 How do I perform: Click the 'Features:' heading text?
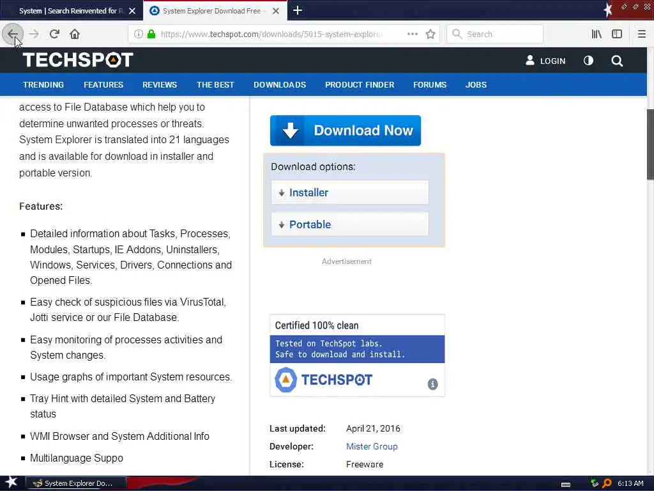[41, 207]
